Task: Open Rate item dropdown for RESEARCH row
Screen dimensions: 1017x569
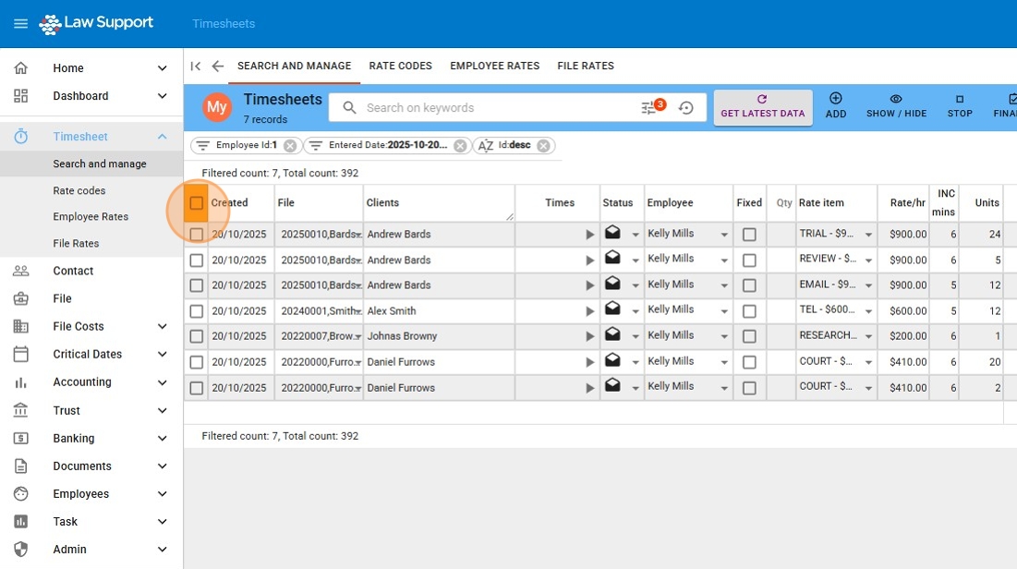Action: coord(868,337)
